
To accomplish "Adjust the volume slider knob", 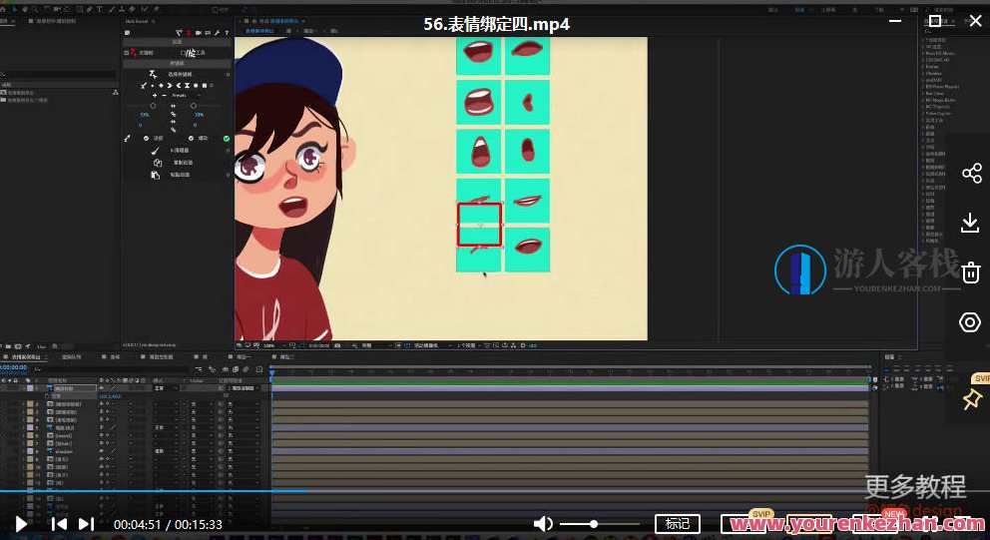I will pyautogui.click(x=594, y=523).
